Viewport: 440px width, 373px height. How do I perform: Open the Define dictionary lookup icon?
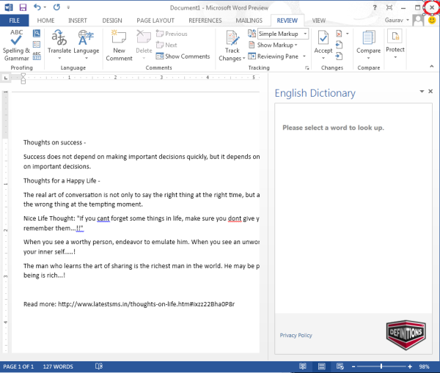coord(37,34)
